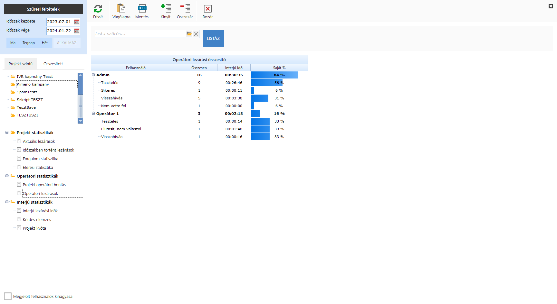Collapse the Projekt statisztikák tree node
Viewport: 557px width, 304px height.
coord(7,133)
